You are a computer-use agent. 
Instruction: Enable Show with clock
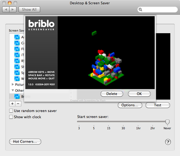tap(11, 117)
